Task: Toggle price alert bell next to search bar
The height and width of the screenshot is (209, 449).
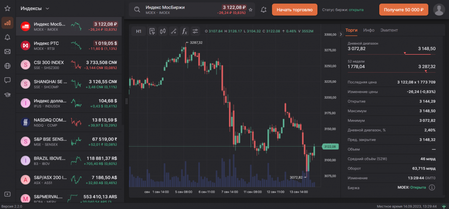Action: pos(264,10)
